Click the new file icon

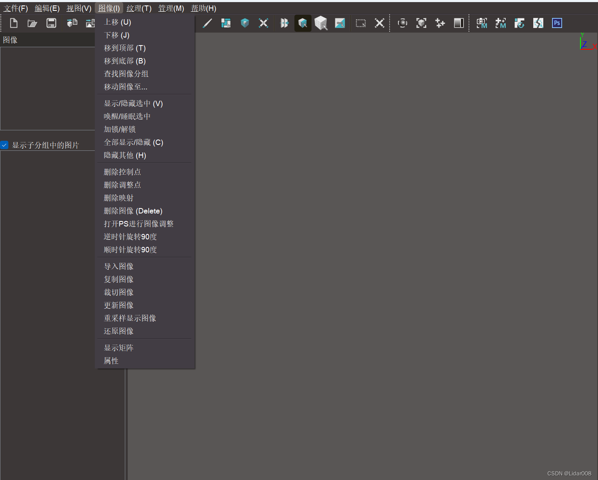(x=14, y=23)
